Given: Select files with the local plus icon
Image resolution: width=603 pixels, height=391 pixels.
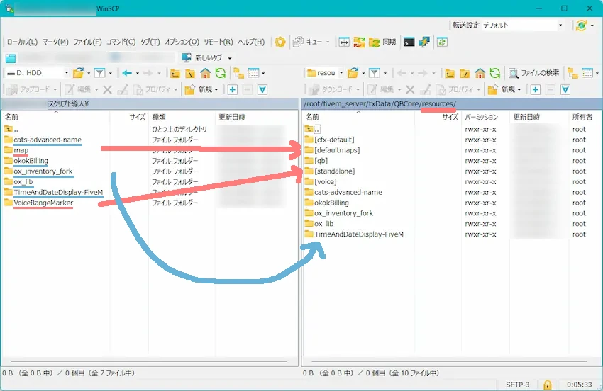Looking at the screenshot, I should [x=232, y=89].
